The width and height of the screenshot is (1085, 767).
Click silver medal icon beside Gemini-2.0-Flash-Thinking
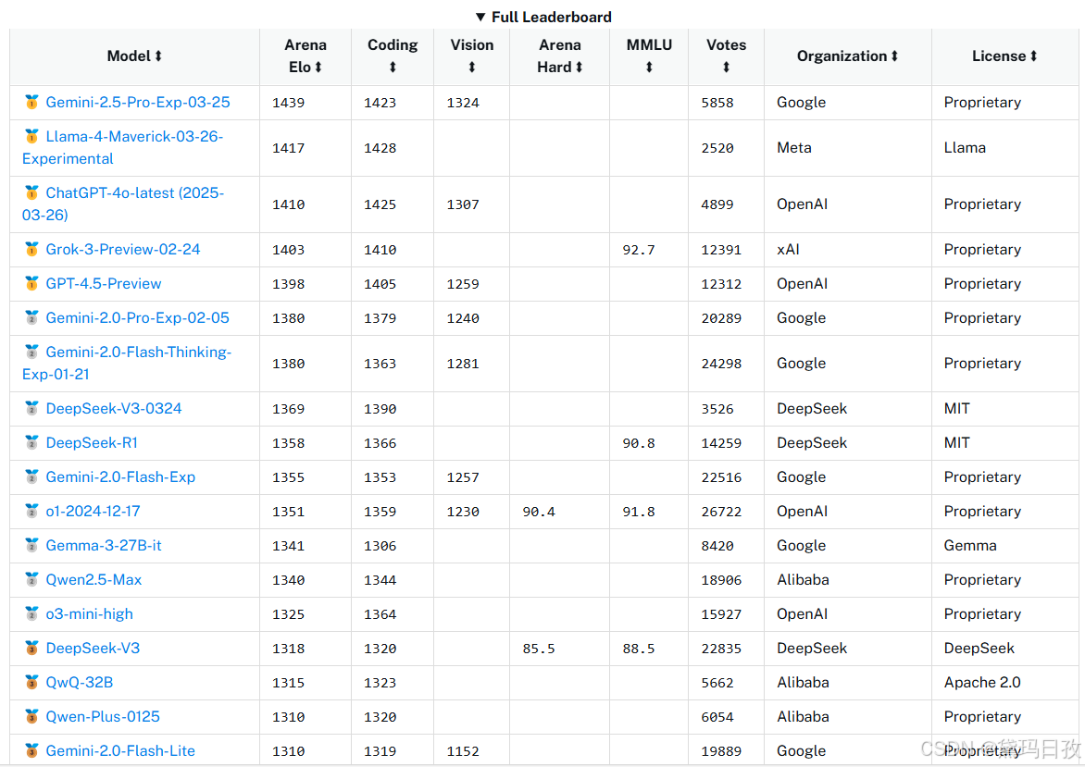31,352
